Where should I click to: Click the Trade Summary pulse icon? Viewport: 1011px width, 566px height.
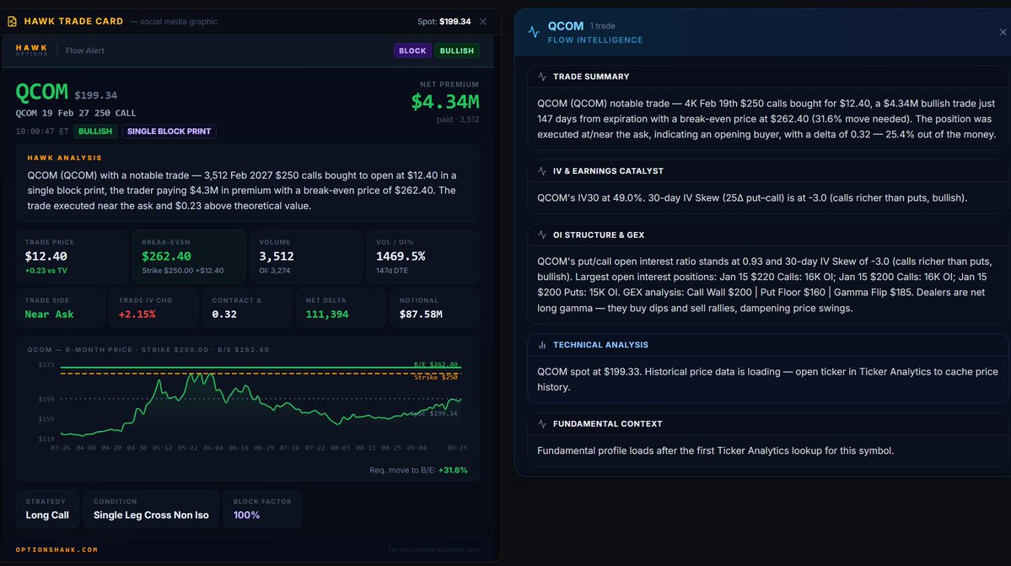pyautogui.click(x=541, y=77)
